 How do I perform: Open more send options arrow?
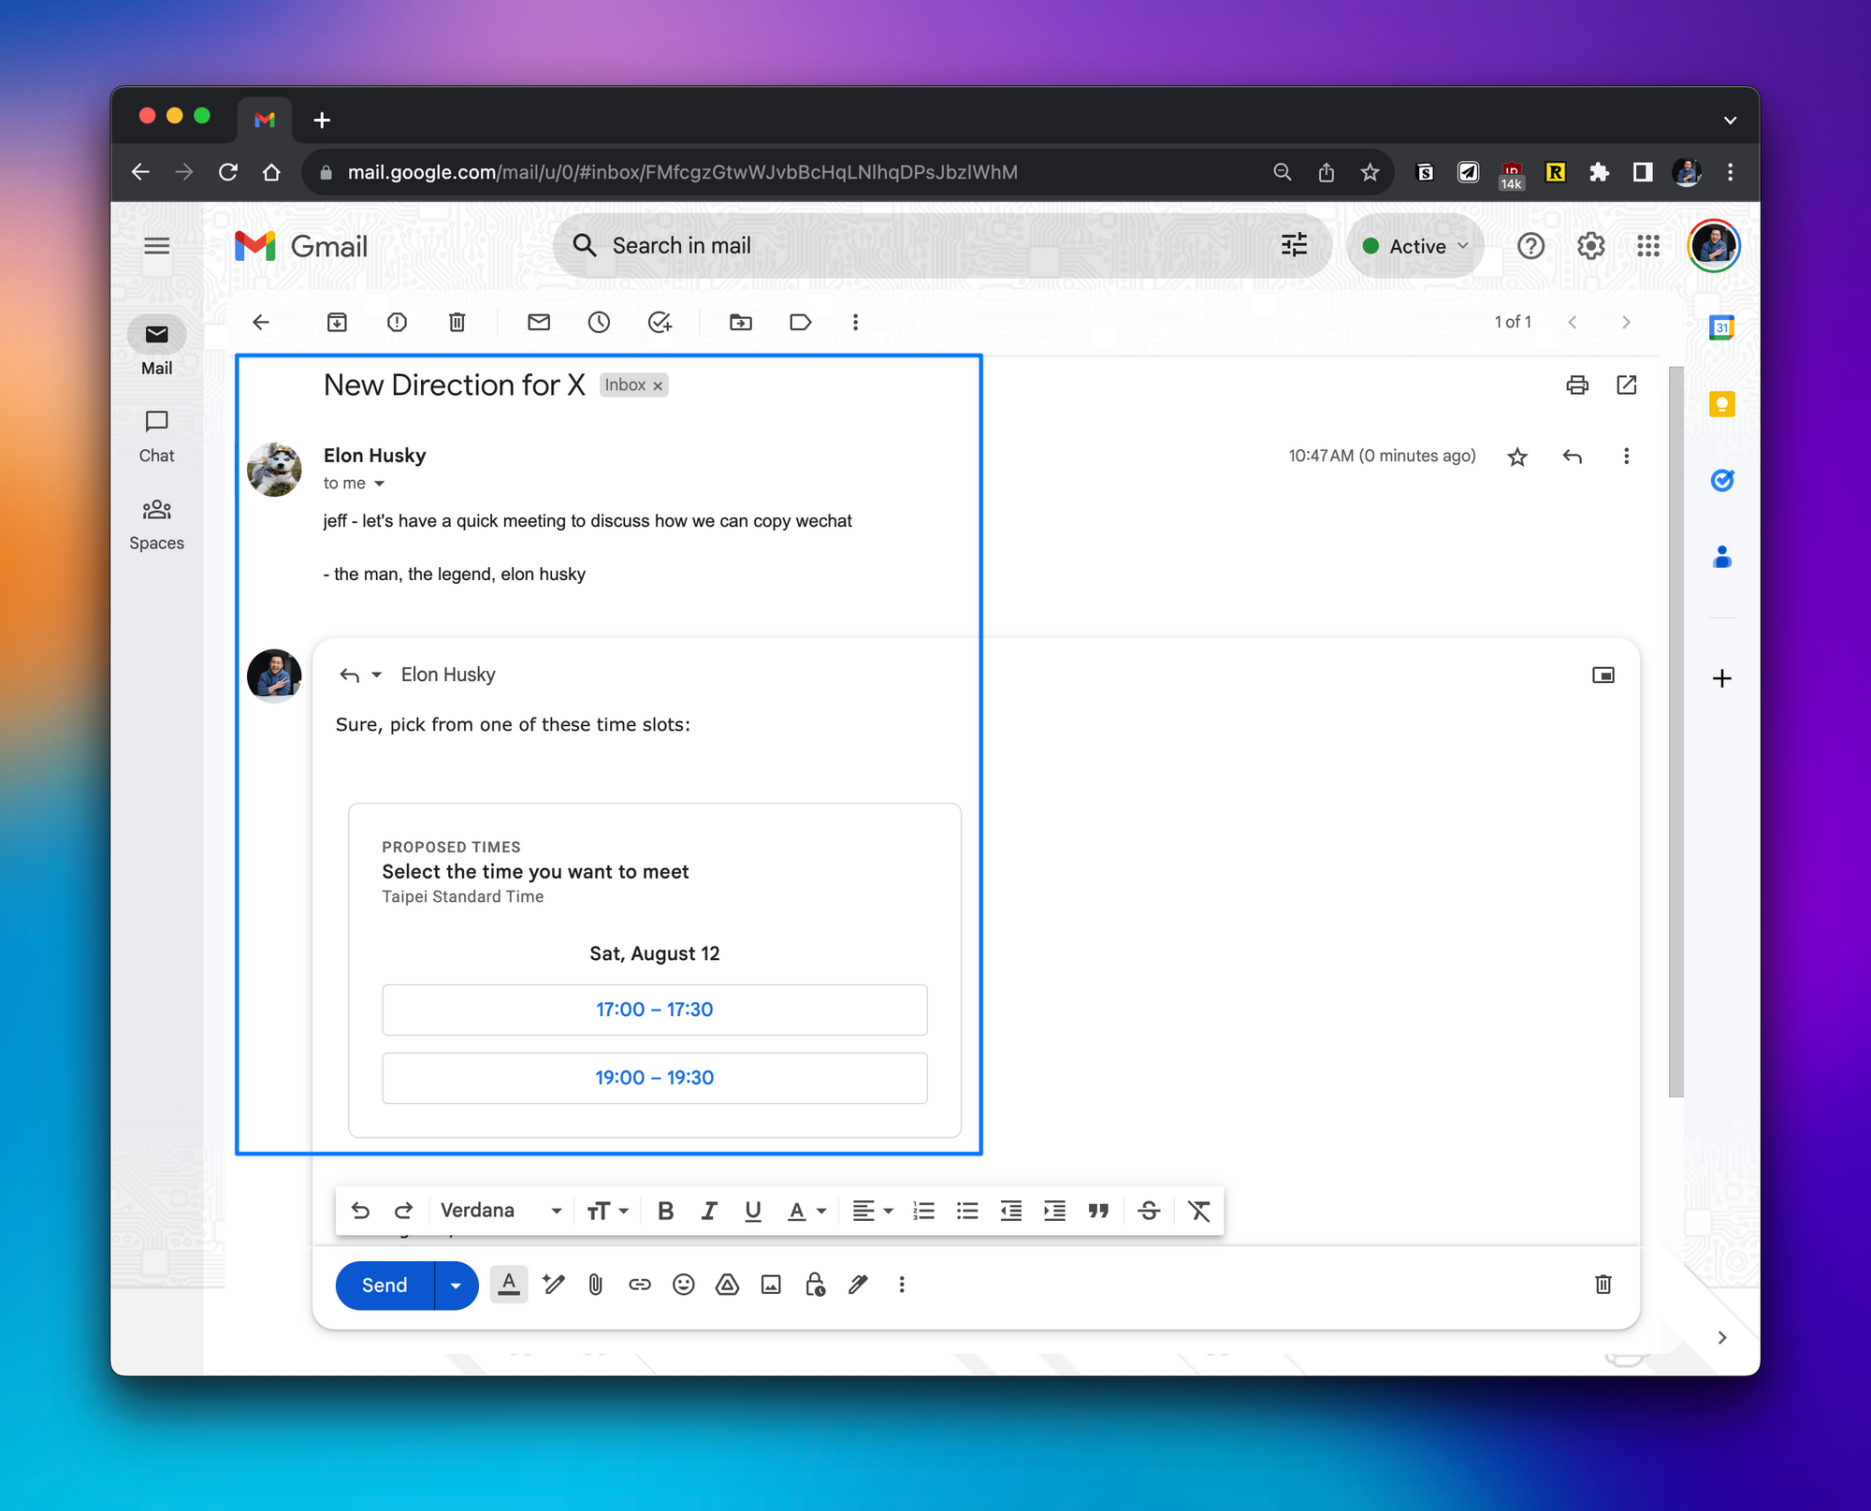click(x=456, y=1285)
